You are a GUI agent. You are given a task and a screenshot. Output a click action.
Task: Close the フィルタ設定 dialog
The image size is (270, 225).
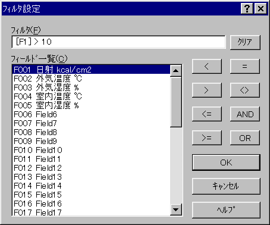260,9
